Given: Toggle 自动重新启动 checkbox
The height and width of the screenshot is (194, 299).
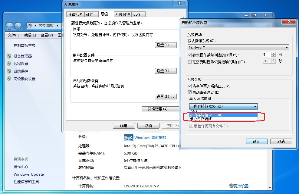Looking at the screenshot, I should (x=189, y=92).
